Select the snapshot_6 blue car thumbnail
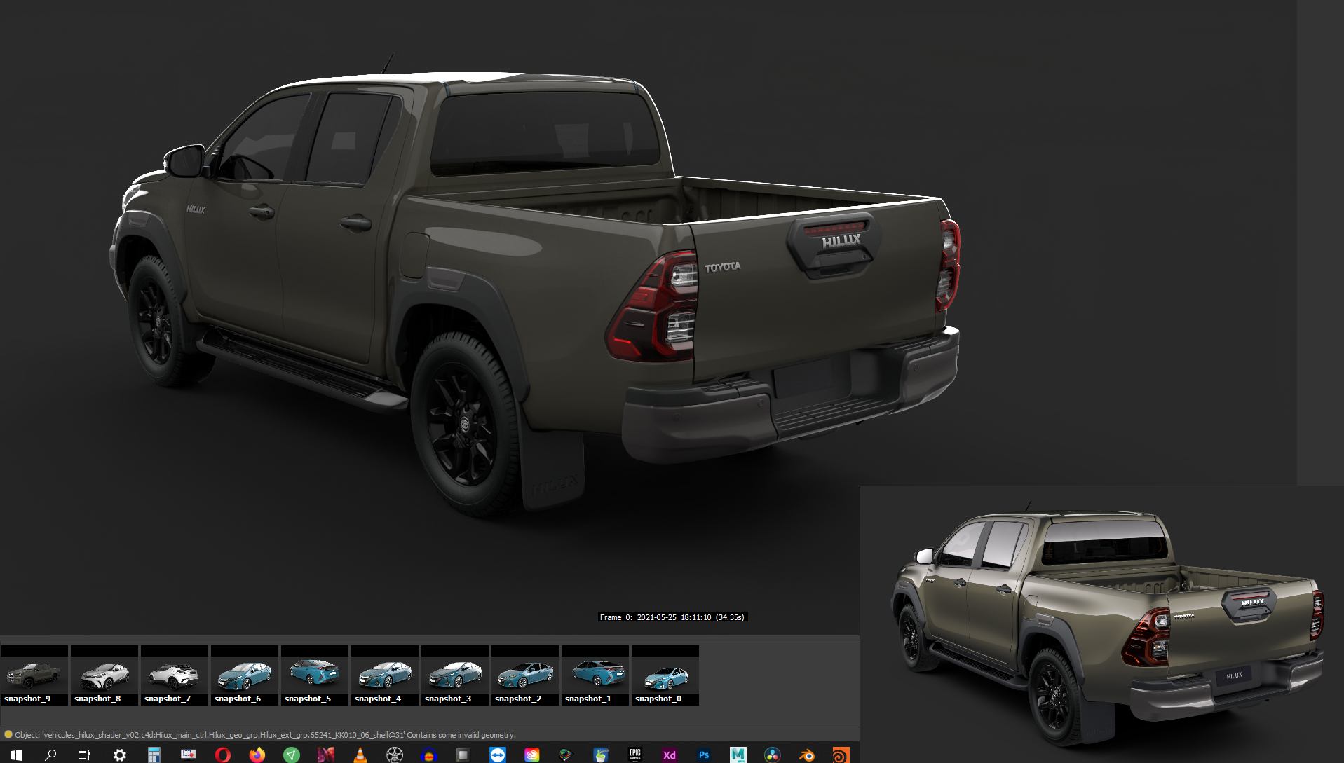The width and height of the screenshot is (1344, 763). click(244, 675)
